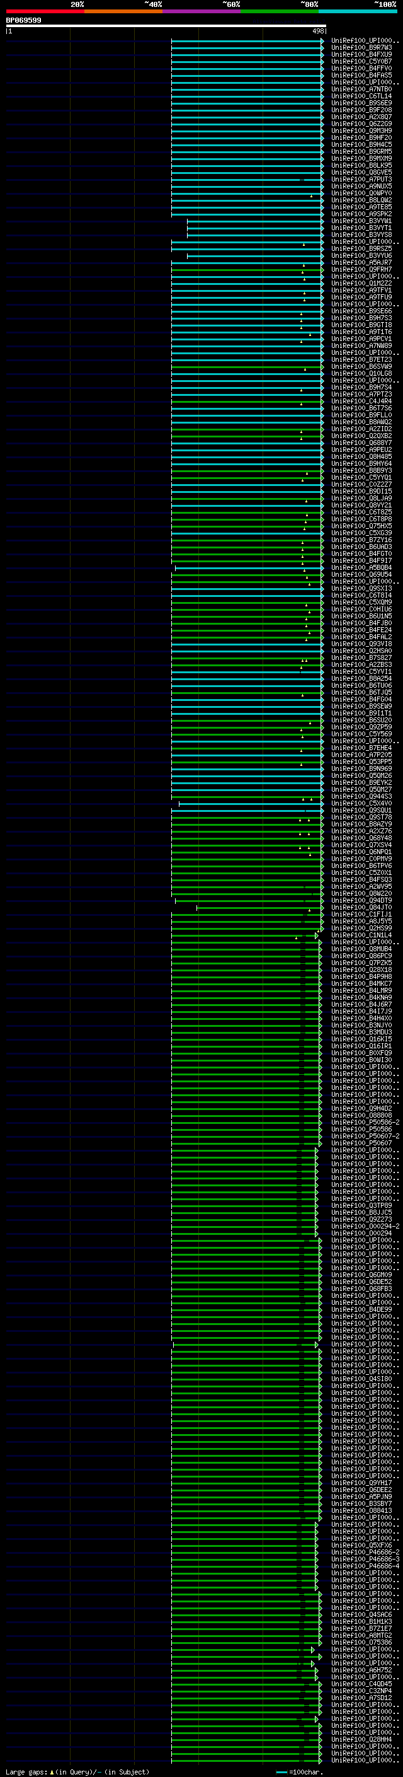The image size is (403, 1777).
Task: Click the UniRef100_B9MXM9 label
Action: pyautogui.click(x=361, y=159)
